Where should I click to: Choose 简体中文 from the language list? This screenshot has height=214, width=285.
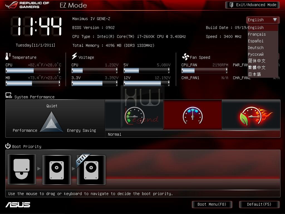pyautogui.click(x=263, y=61)
